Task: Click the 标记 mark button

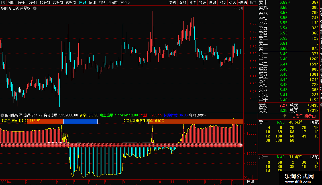Action: pos(233,3)
